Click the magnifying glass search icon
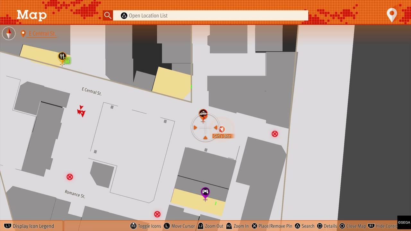This screenshot has height=231, width=411. click(108, 15)
